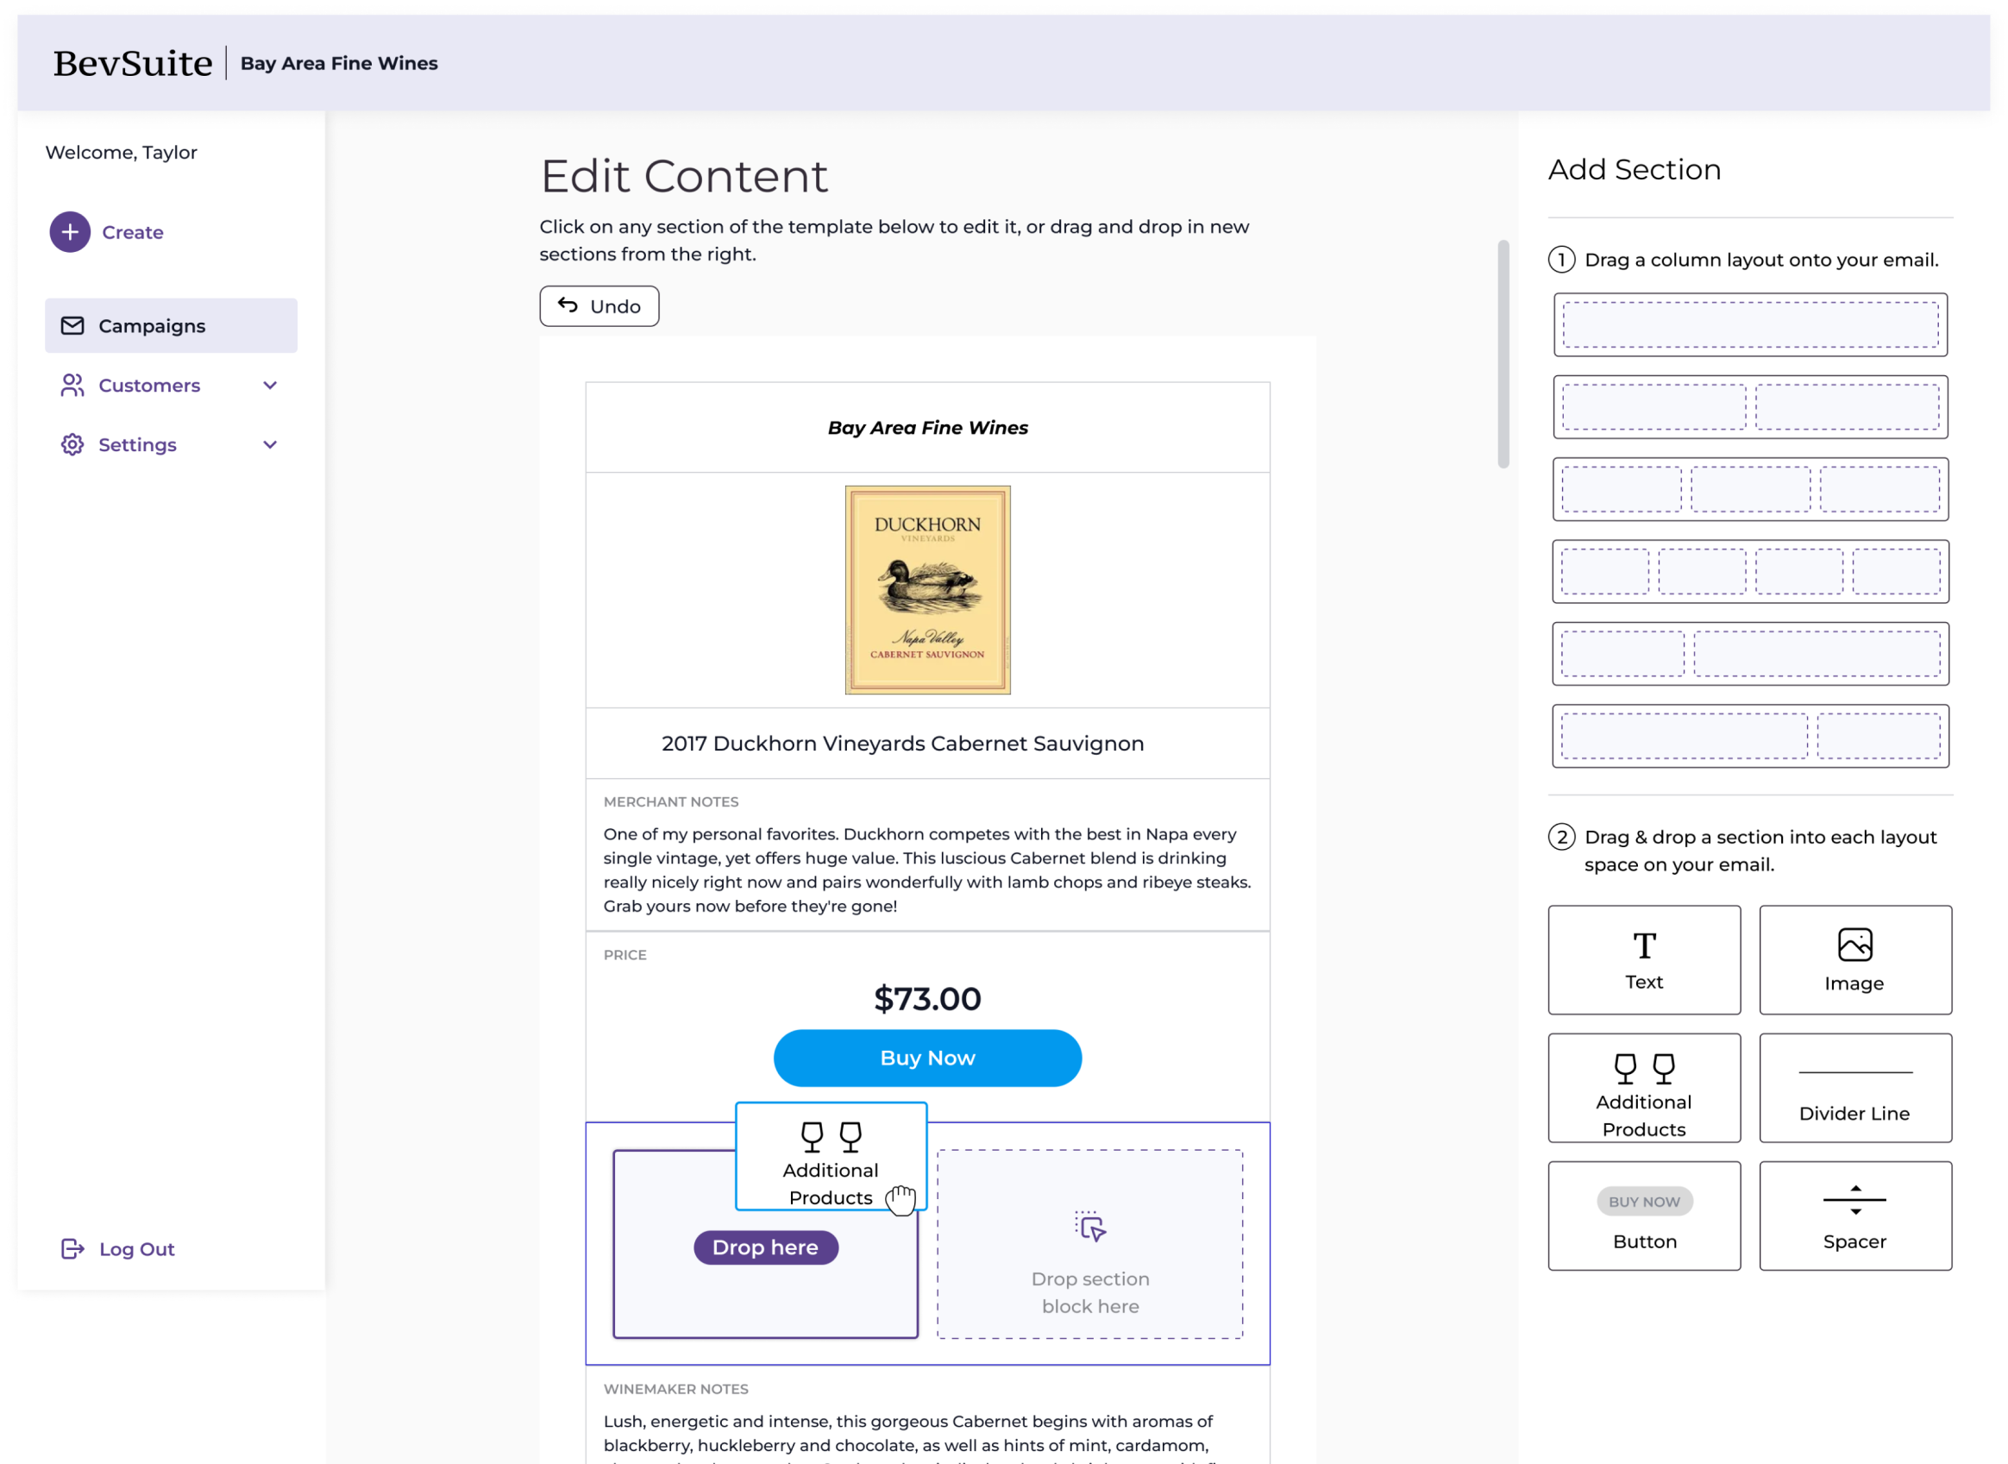Click Welcome, Taylor text
The image size is (2008, 1464).
(x=122, y=153)
